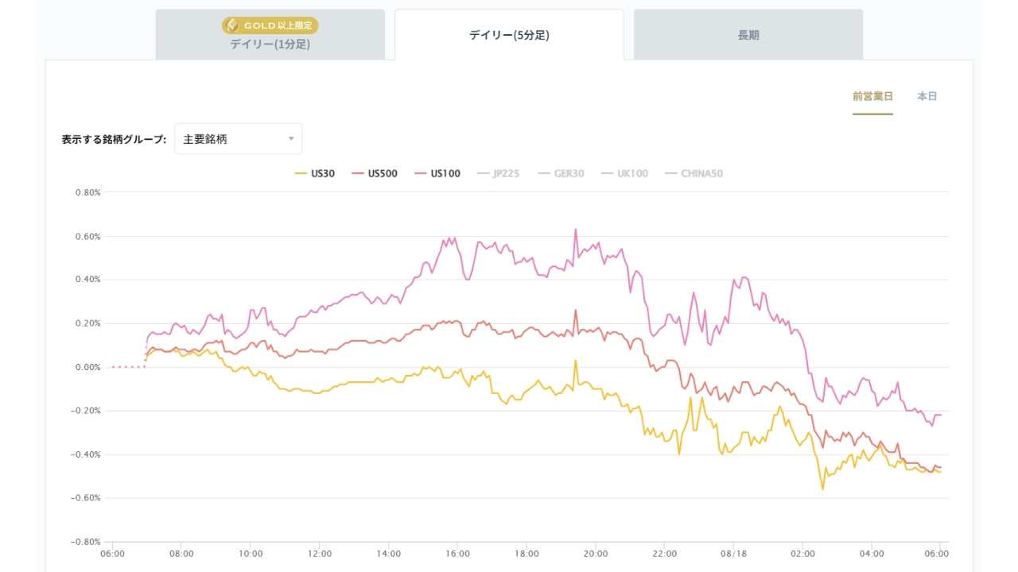This screenshot has height=572, width=1018.
Task: Toggle US500 series in legend
Action: click(x=375, y=173)
